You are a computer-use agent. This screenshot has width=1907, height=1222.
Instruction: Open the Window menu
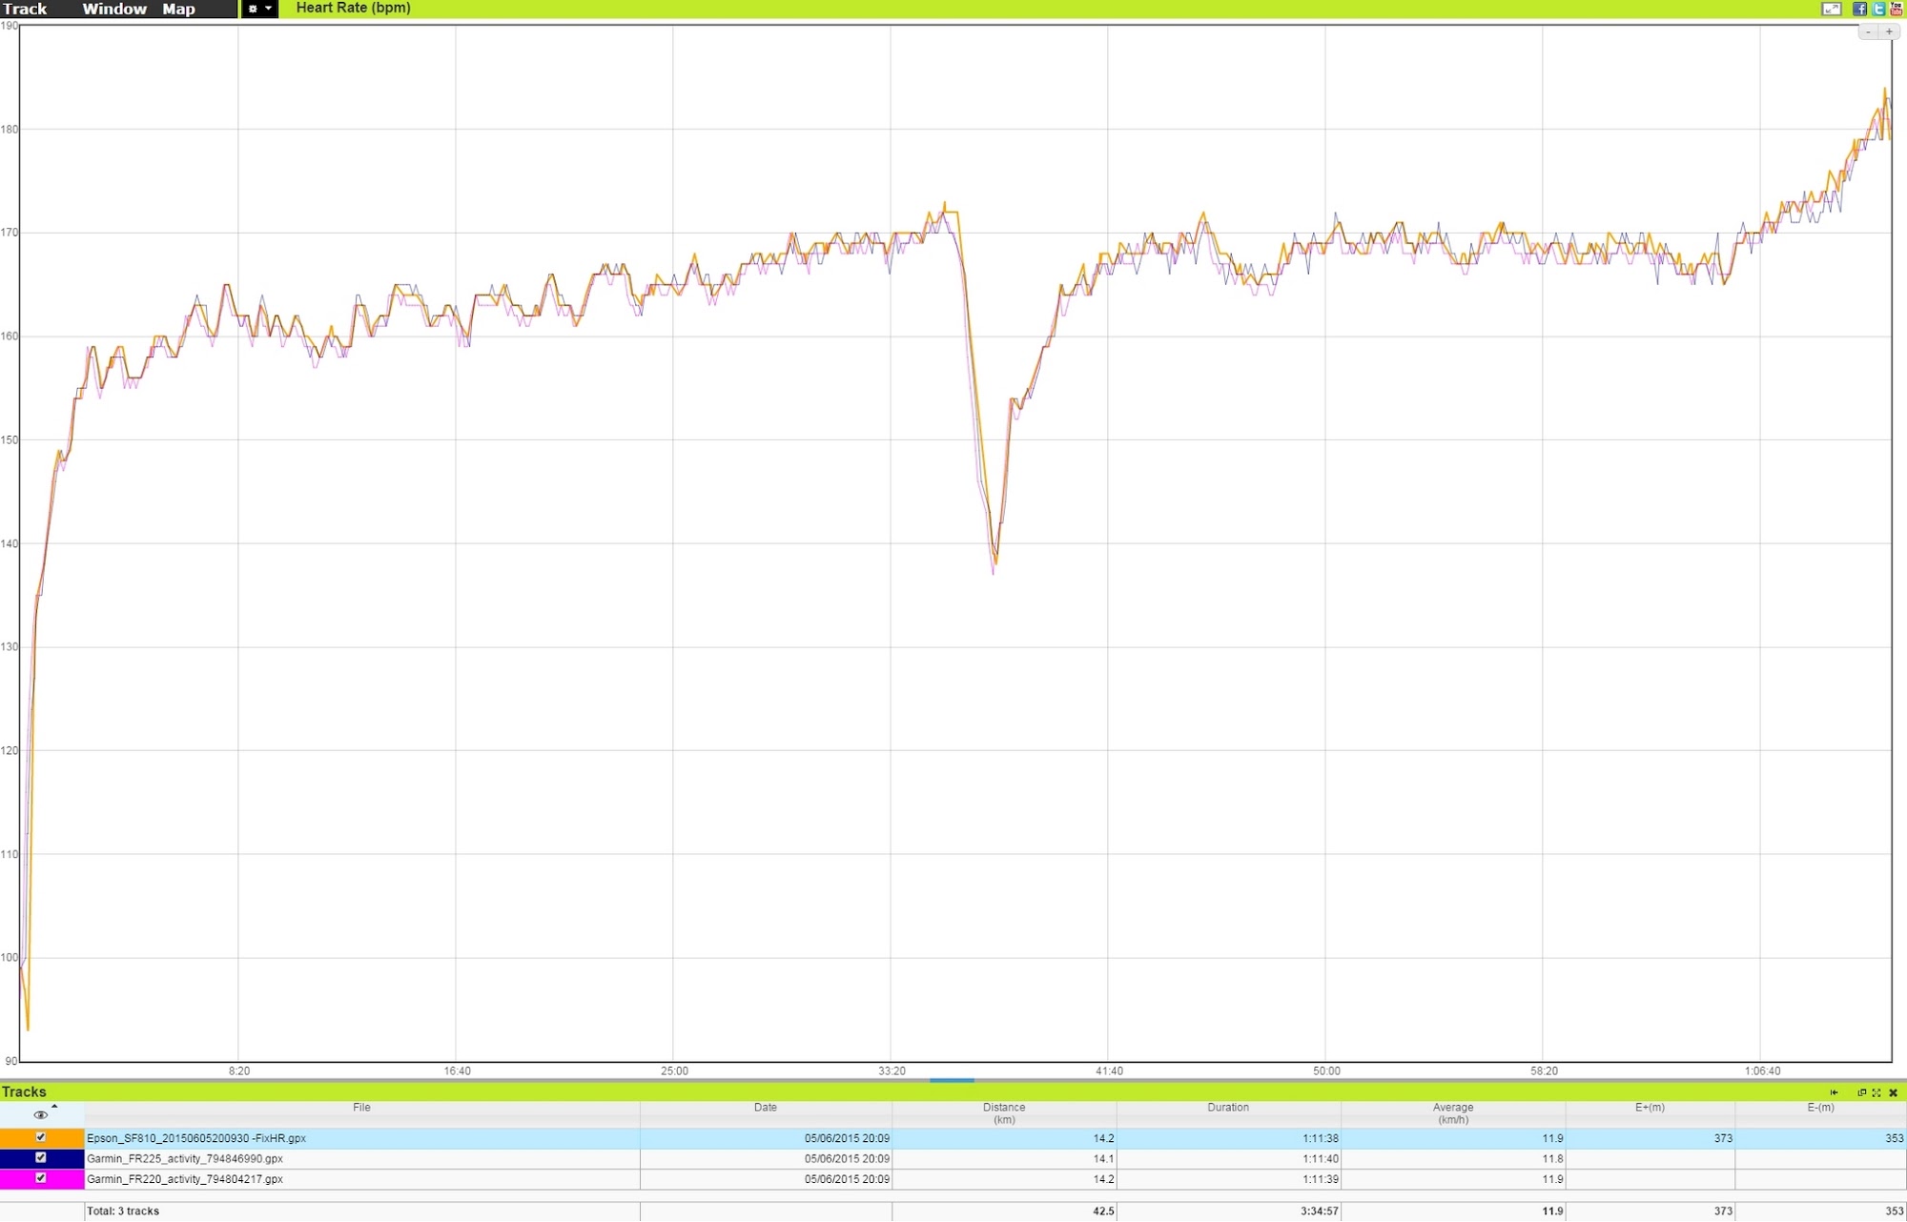click(x=114, y=9)
